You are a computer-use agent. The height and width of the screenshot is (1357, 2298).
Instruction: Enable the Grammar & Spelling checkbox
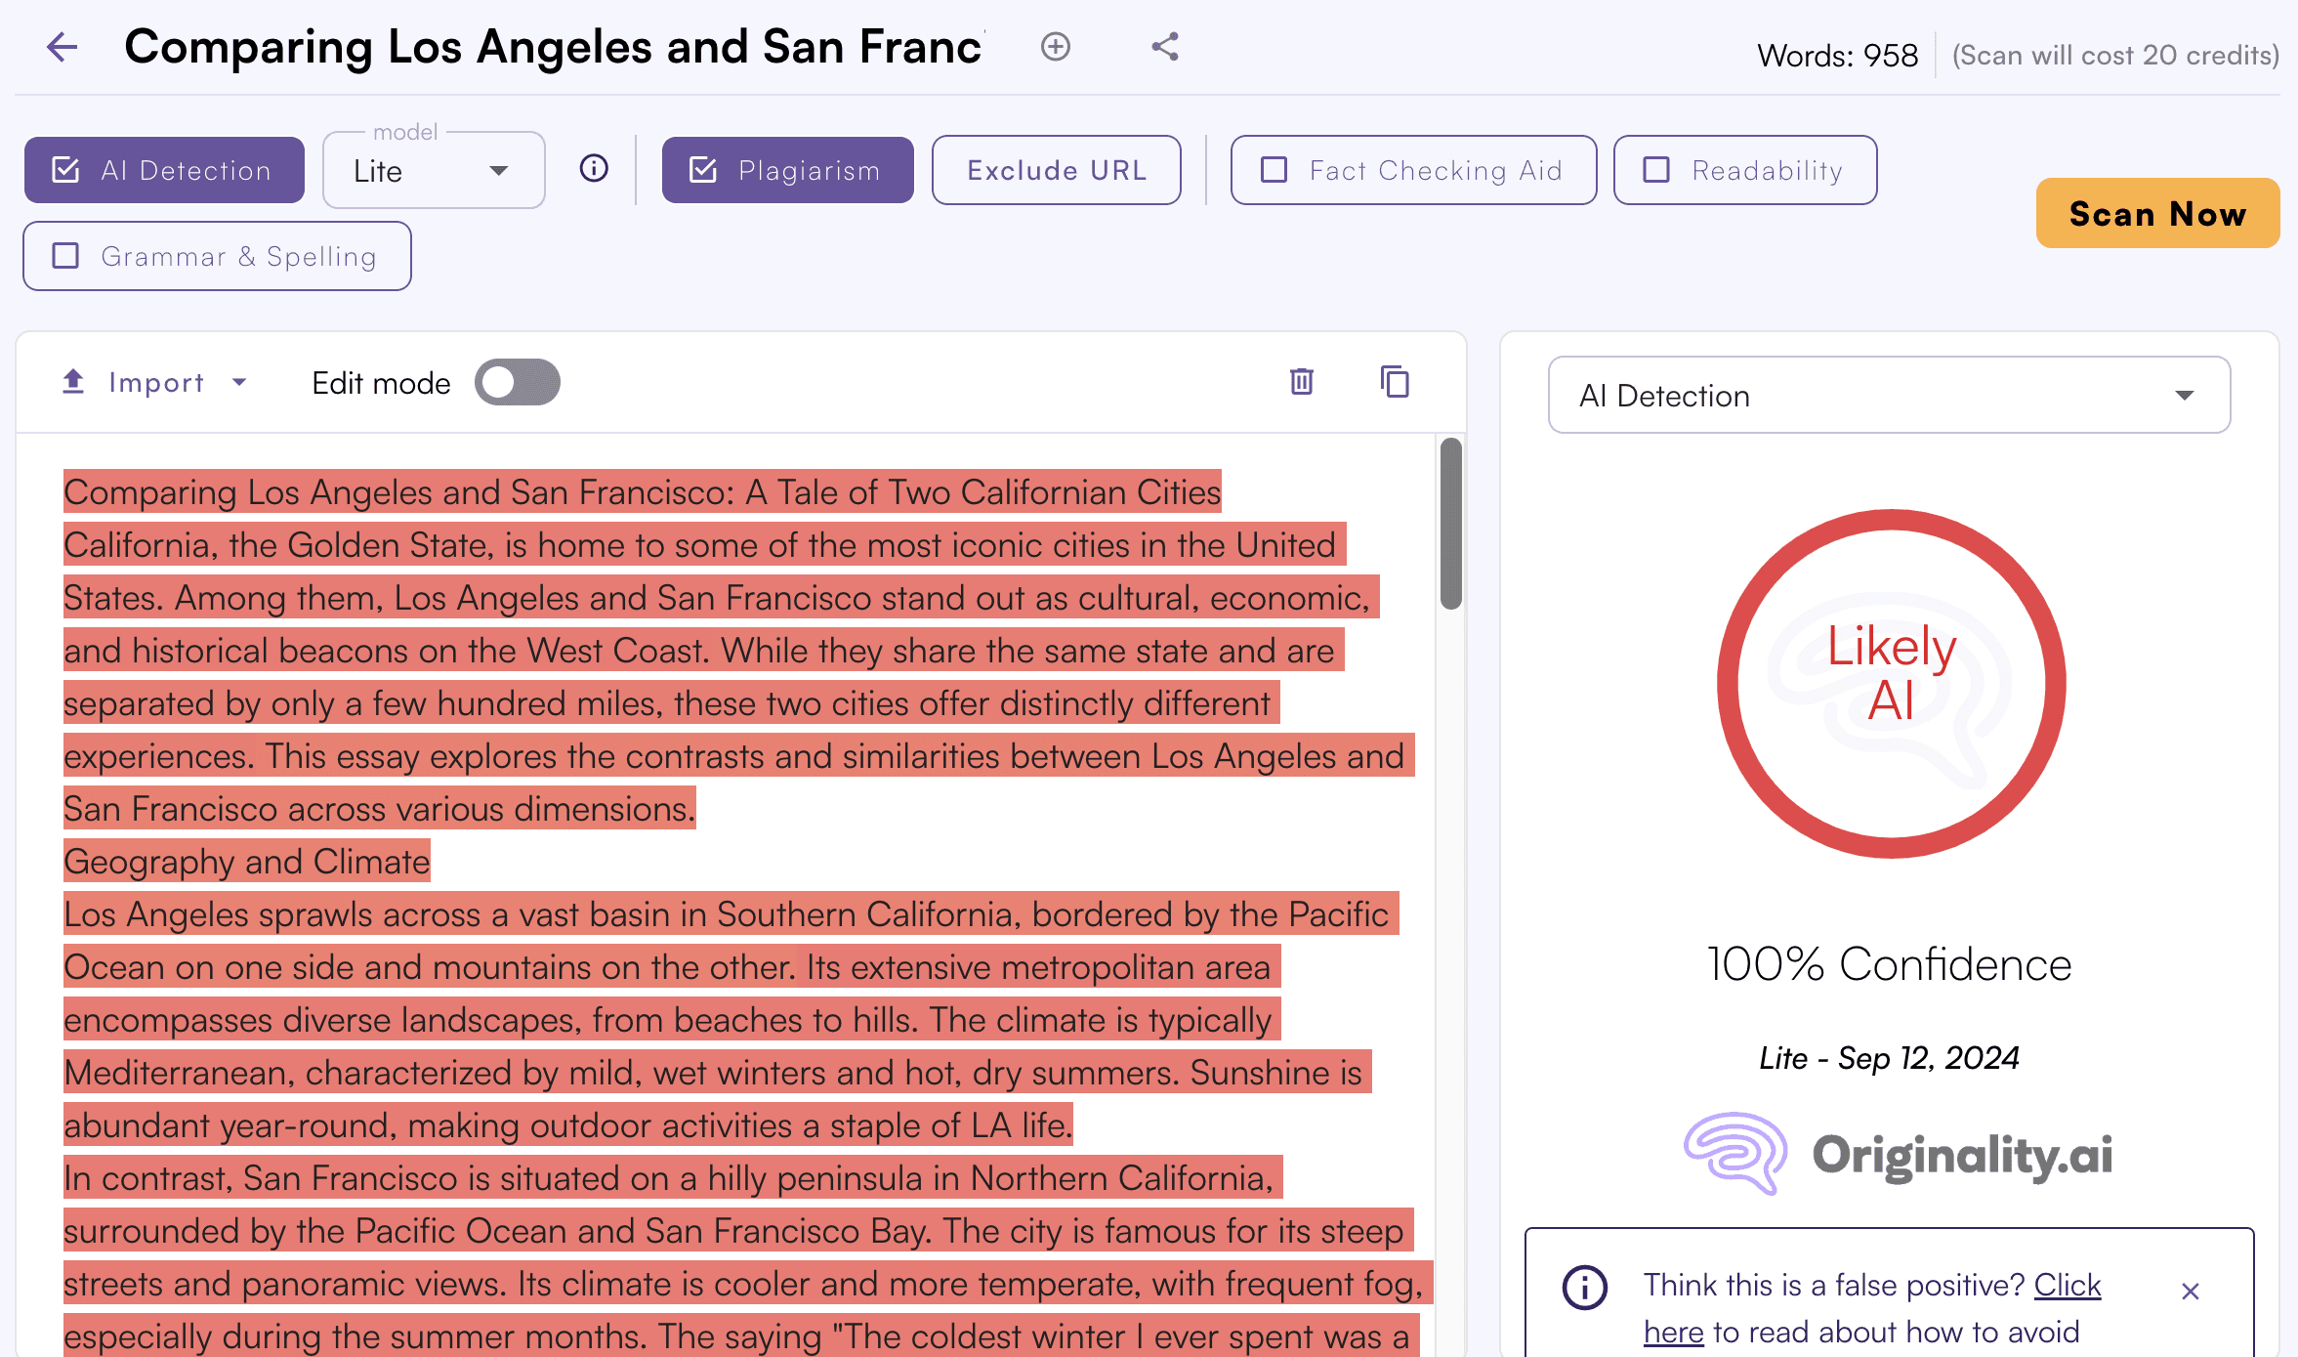pos(66,256)
